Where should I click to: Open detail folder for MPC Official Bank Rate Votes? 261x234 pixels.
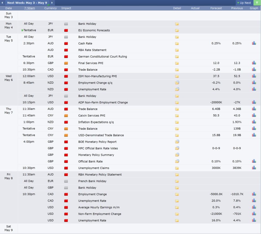177,148
